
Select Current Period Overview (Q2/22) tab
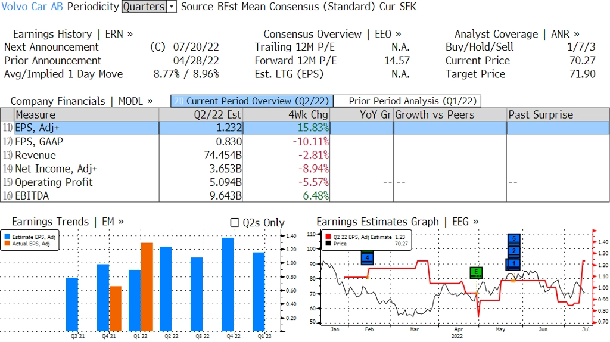point(252,101)
